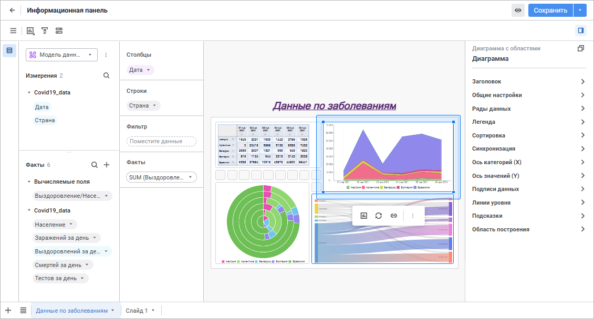Toggle the right side panel visibility
This screenshot has width=594, height=319.
point(580,30)
